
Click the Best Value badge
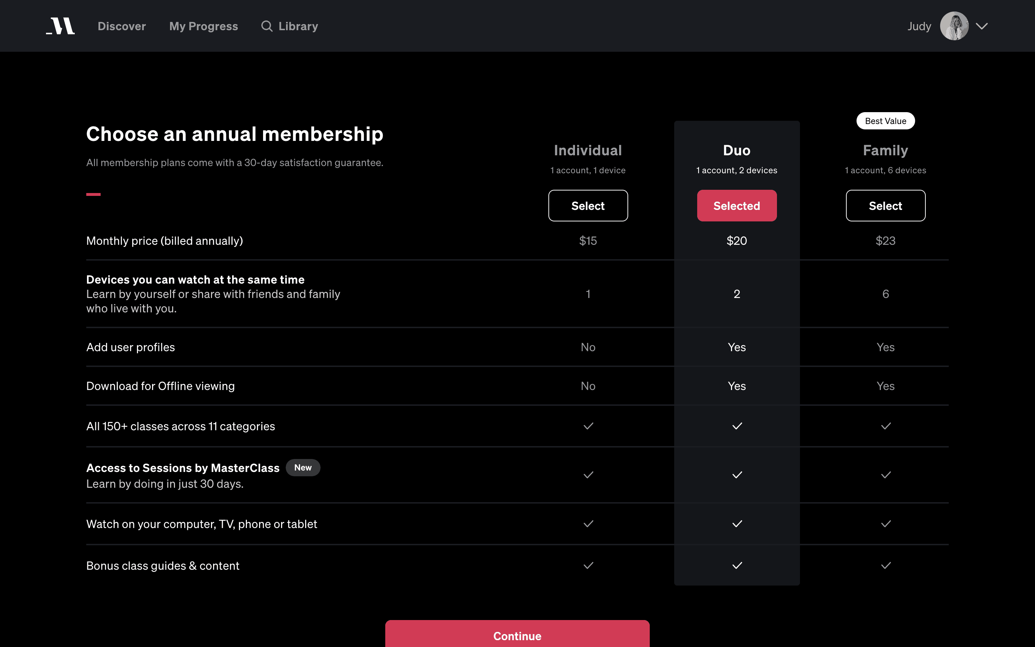[885, 121]
